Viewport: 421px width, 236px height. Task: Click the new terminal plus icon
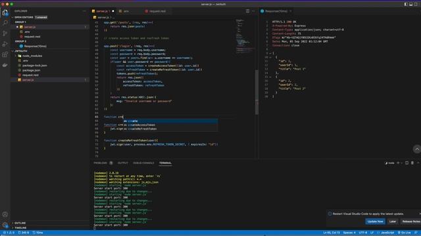(x=398, y=163)
